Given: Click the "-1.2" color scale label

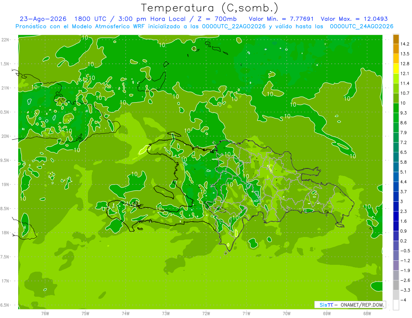Looking at the screenshot, I should 405,261.
